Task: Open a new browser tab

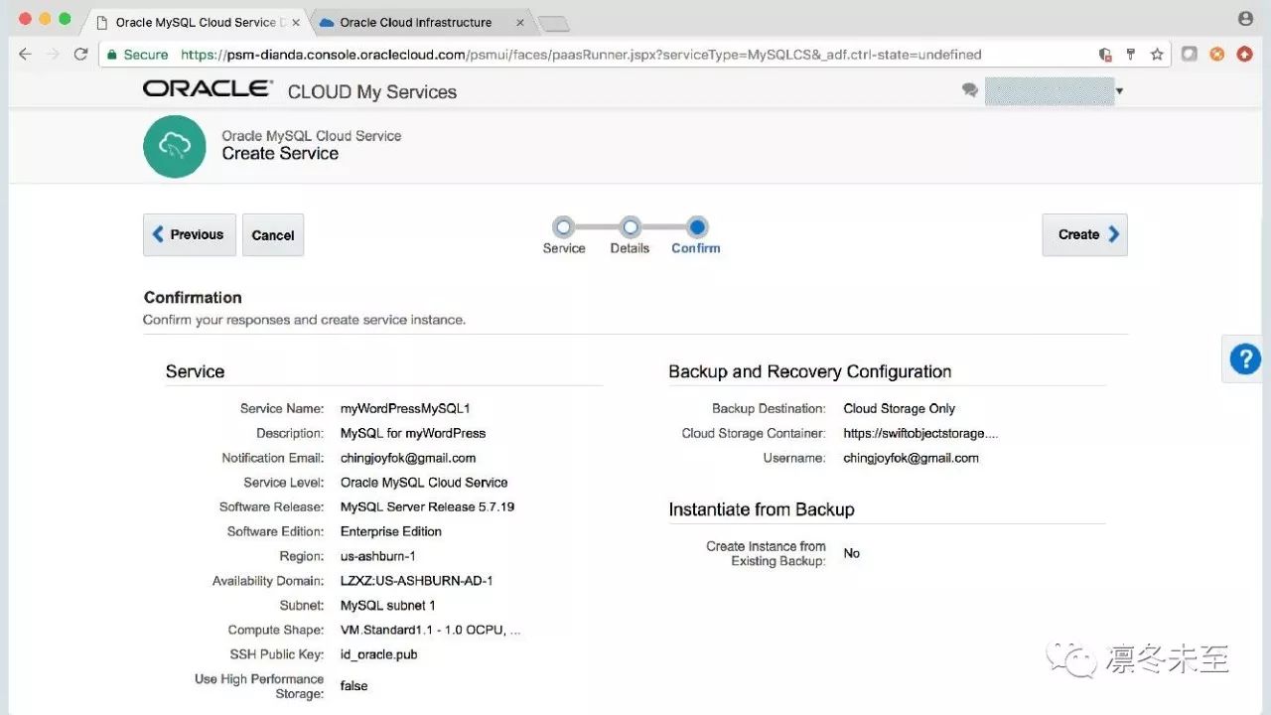Action: coord(552,24)
